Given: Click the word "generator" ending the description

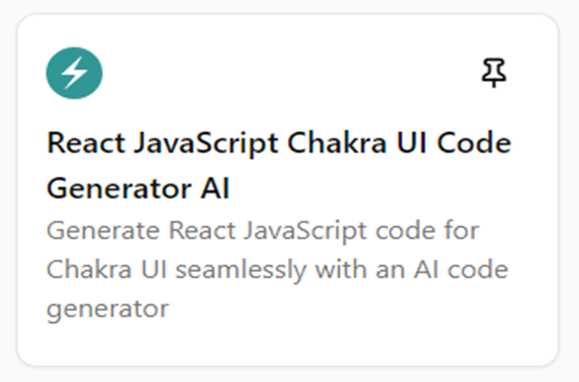Looking at the screenshot, I should (108, 309).
